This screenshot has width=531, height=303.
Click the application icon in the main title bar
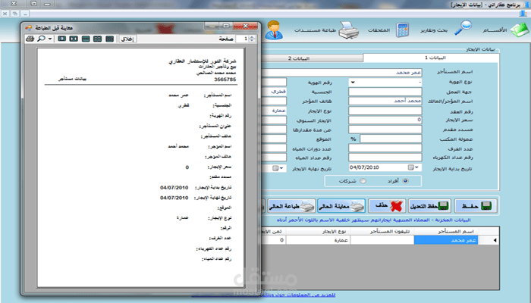click(x=526, y=5)
